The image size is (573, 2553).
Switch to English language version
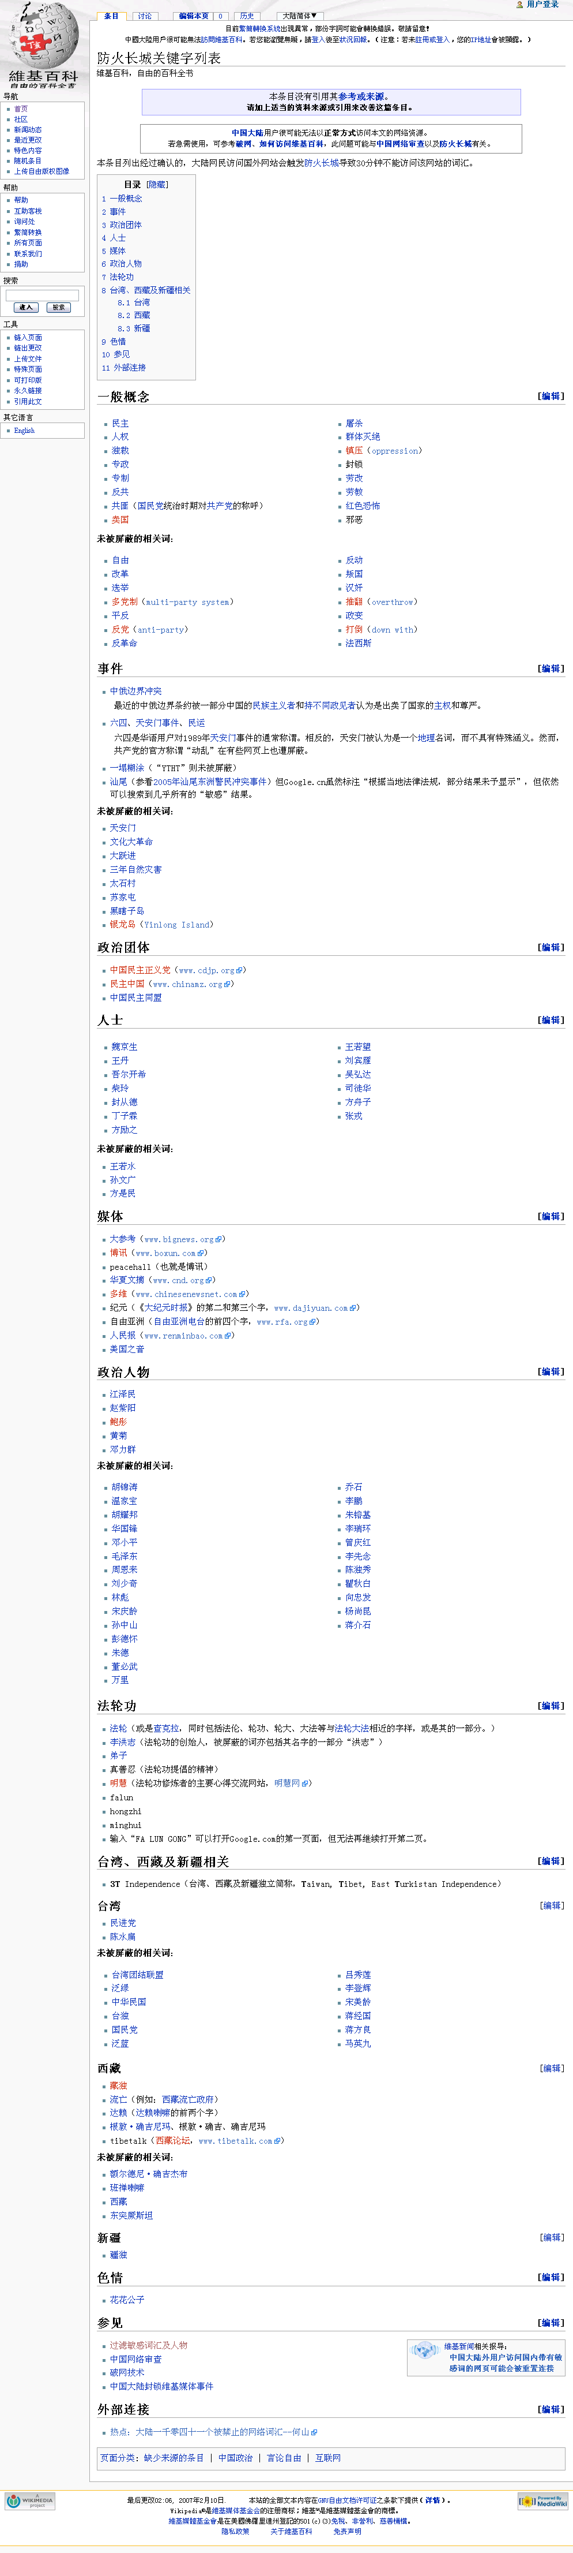click(x=24, y=431)
